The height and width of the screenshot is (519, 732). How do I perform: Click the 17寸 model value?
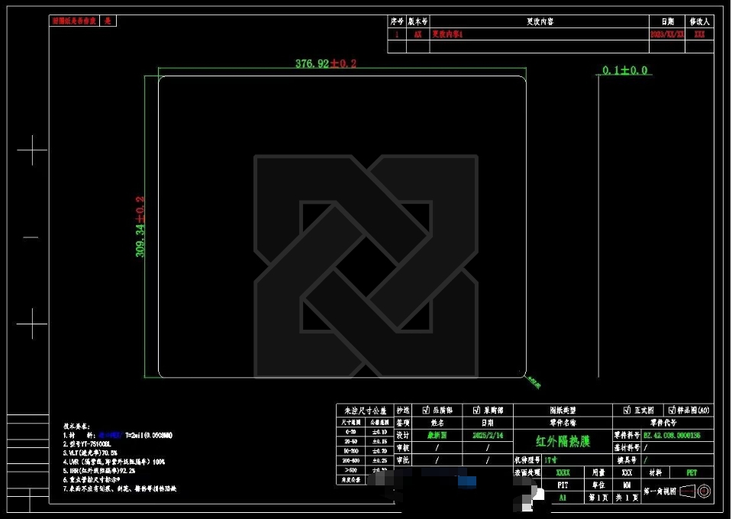(551, 459)
